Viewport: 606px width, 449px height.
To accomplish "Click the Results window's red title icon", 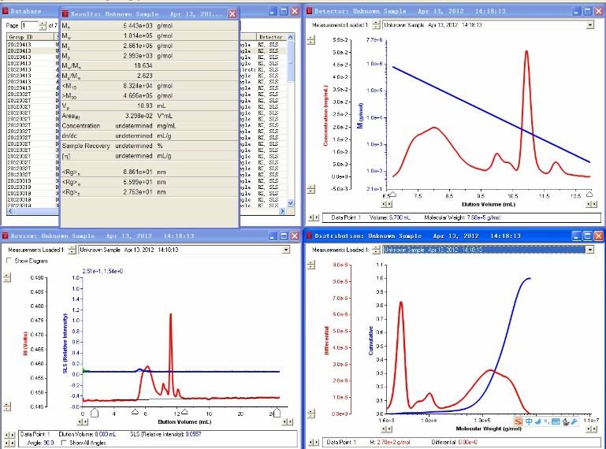I will click(65, 14).
